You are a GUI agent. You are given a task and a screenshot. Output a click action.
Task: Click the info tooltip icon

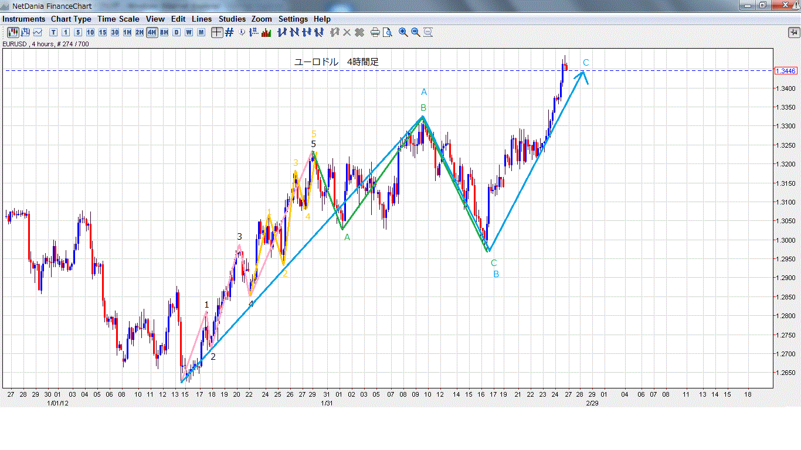tap(242, 32)
